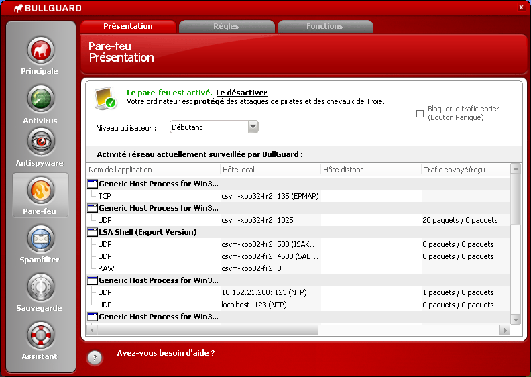Image resolution: width=531 pixels, height=377 pixels.
Task: Switch to the Fonctions tab
Action: pos(324,26)
